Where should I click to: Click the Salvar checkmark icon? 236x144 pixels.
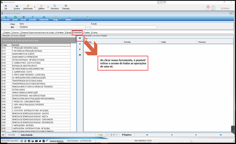(x=78, y=17)
